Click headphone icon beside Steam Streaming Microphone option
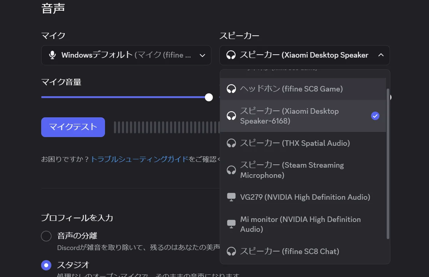 231,170
